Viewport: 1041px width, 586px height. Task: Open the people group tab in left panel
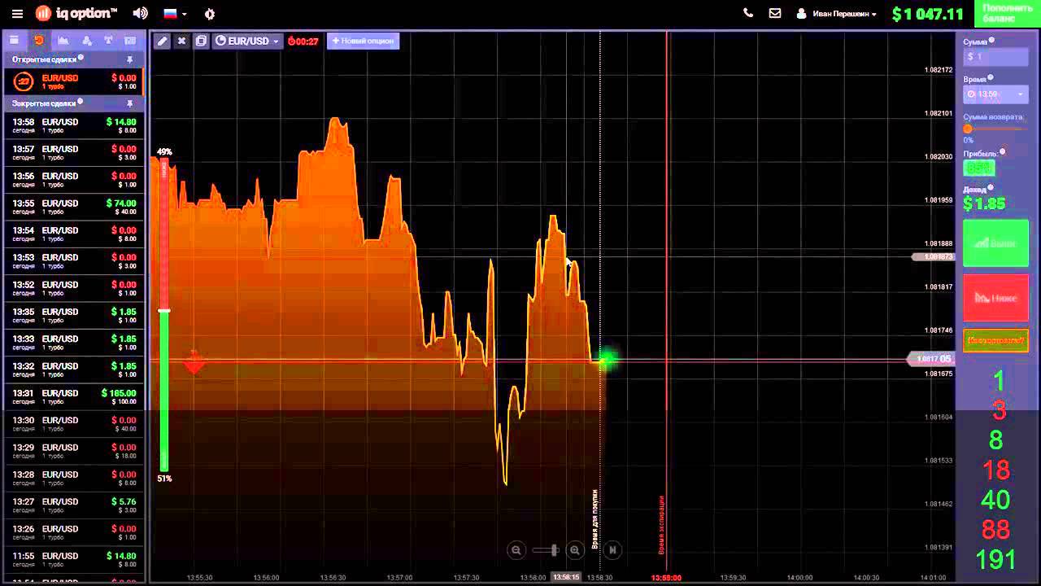86,39
